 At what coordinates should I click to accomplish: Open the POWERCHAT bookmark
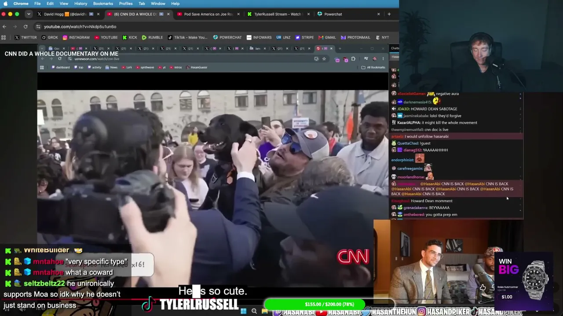pos(227,37)
